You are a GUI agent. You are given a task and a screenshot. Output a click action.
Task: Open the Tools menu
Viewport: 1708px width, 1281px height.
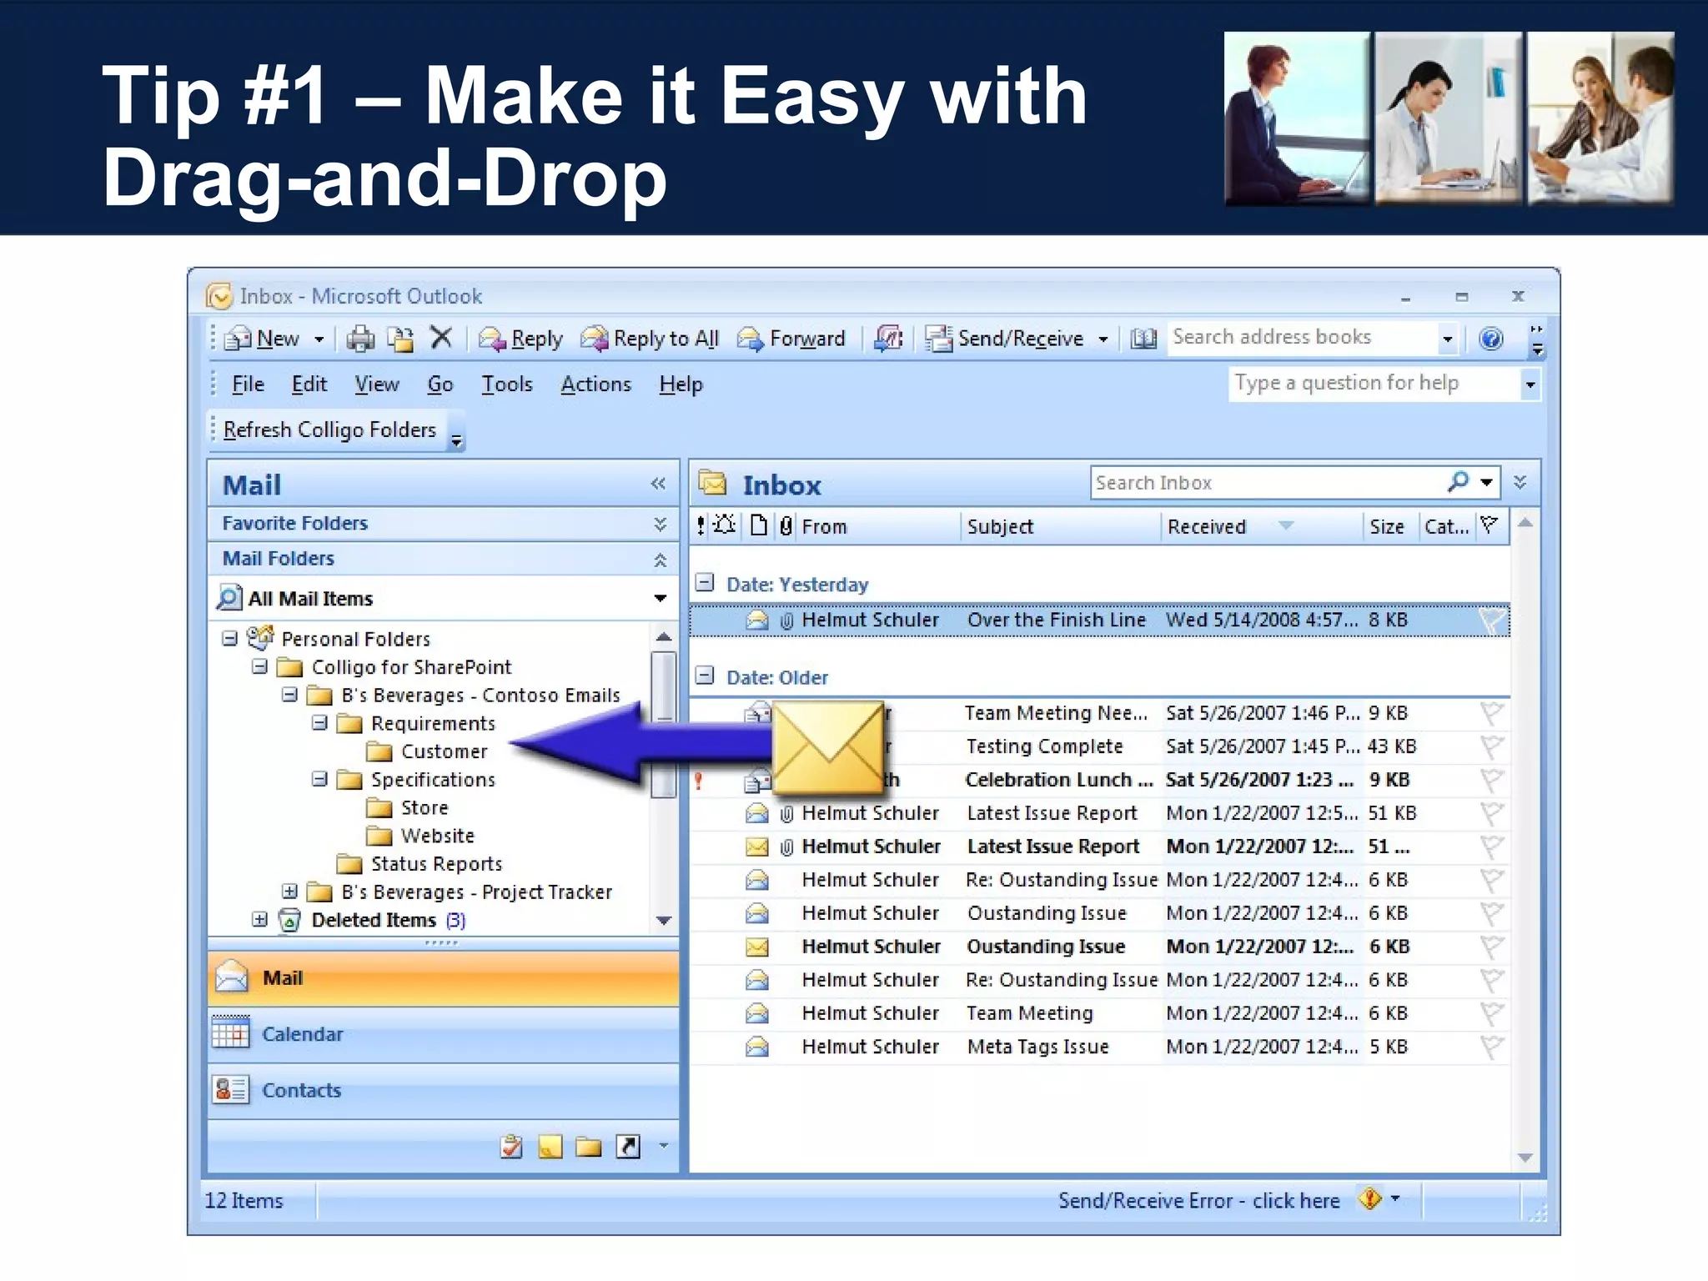(507, 384)
